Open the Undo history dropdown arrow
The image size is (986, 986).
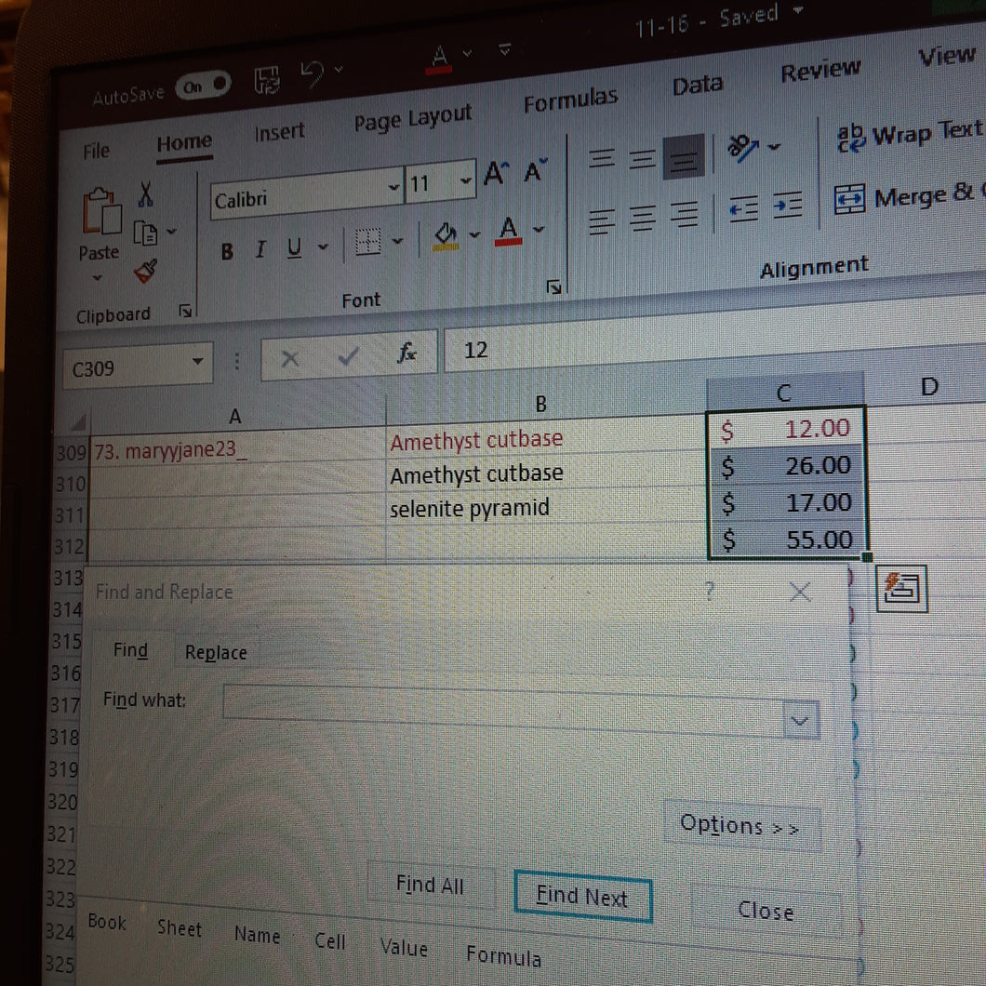coord(339,68)
